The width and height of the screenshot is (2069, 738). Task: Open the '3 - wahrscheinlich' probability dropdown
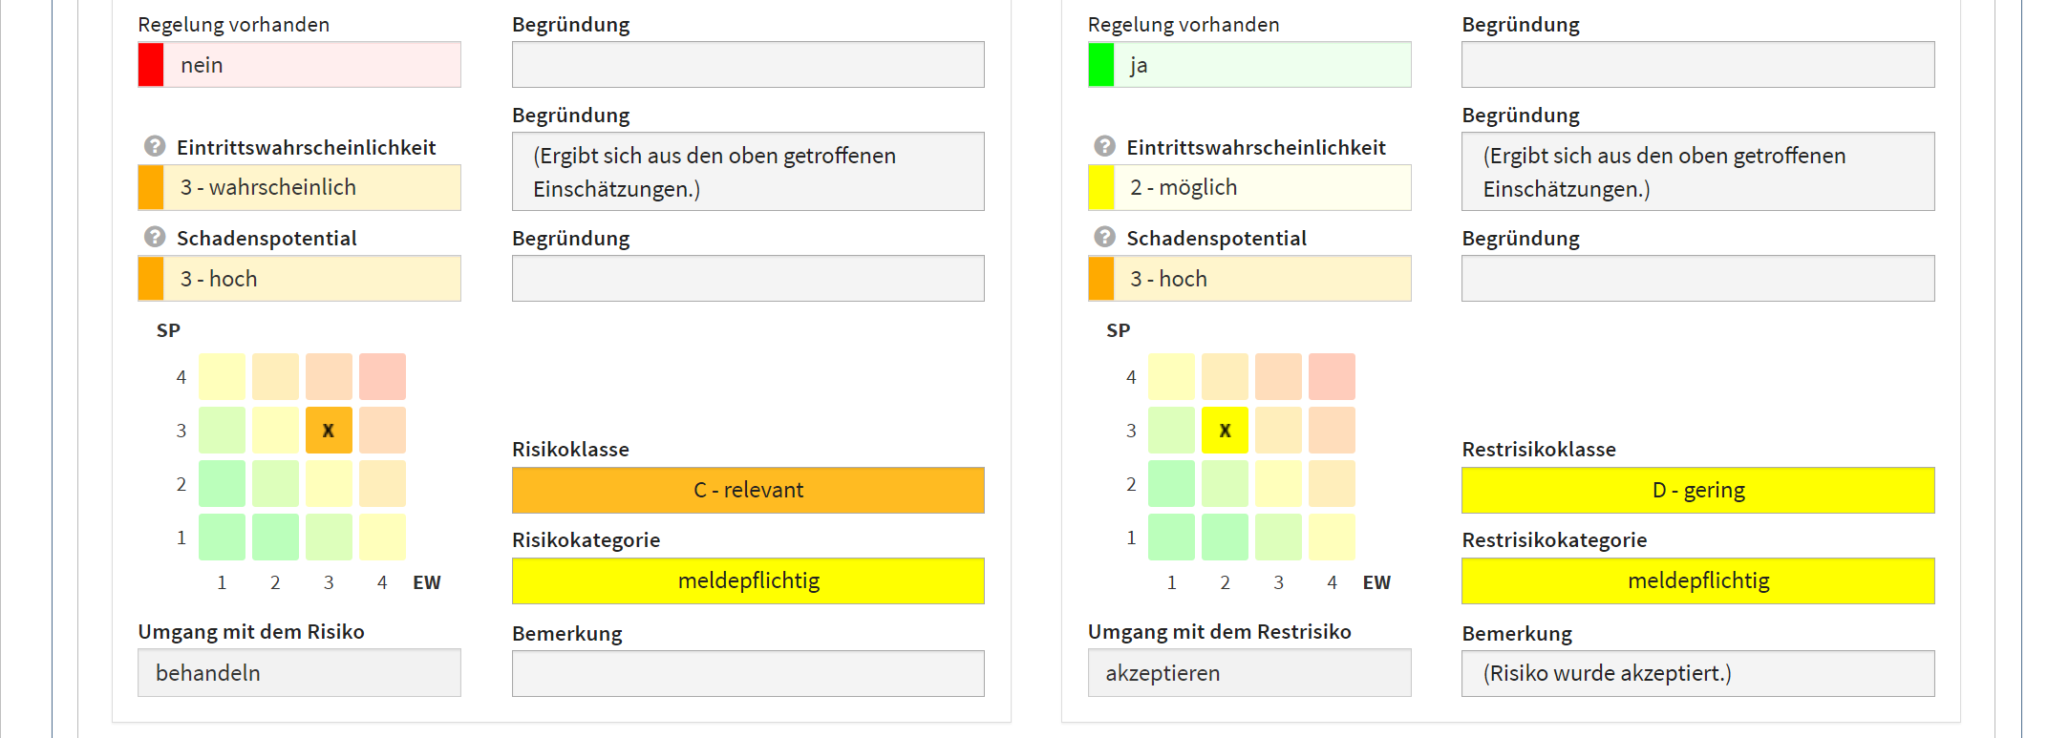[299, 187]
